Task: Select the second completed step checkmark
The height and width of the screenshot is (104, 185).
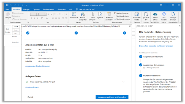Action: coord(76,33)
